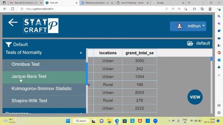Show hidden system tray icons
Viewport: 223px width, 125px height.
169,121
